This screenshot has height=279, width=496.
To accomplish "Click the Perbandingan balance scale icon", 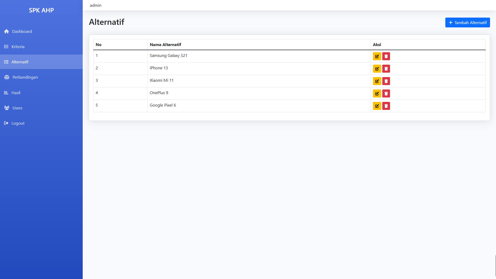I will pos(7,77).
